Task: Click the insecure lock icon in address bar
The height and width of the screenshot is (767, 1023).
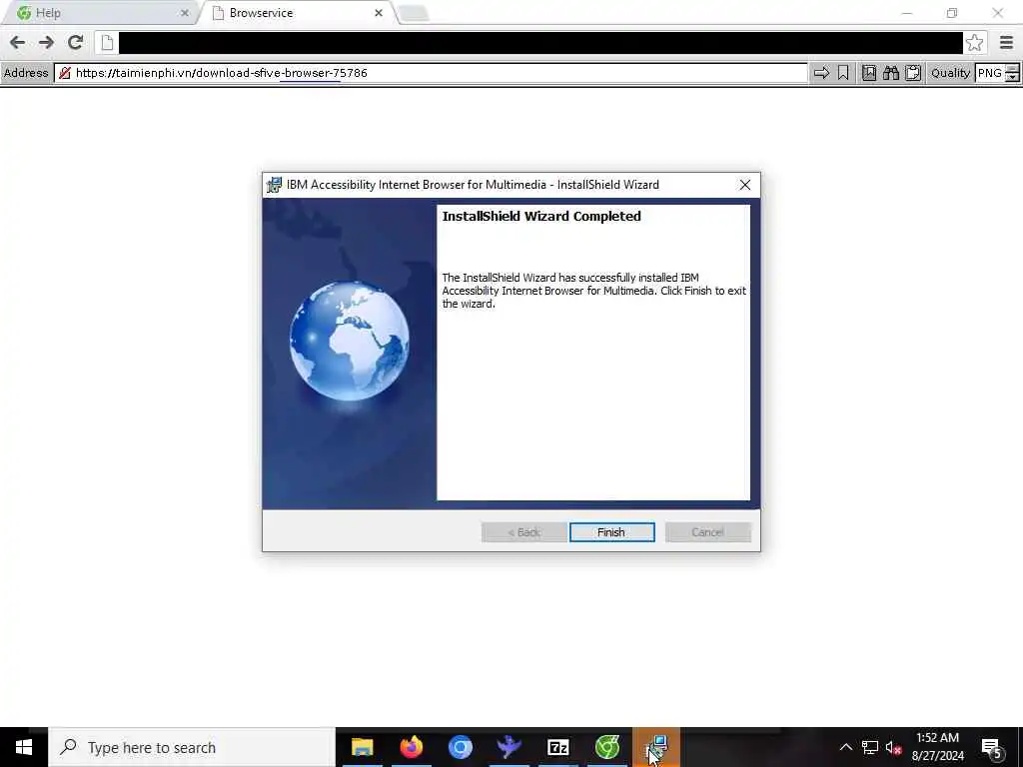Action: click(x=65, y=73)
